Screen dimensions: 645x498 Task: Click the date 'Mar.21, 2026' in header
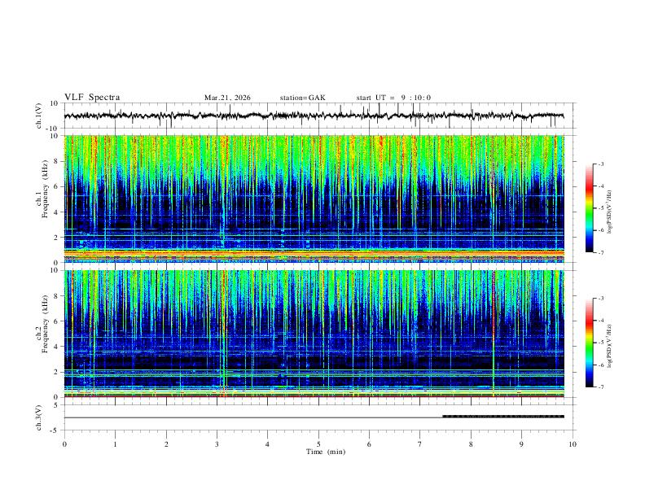tap(227, 98)
